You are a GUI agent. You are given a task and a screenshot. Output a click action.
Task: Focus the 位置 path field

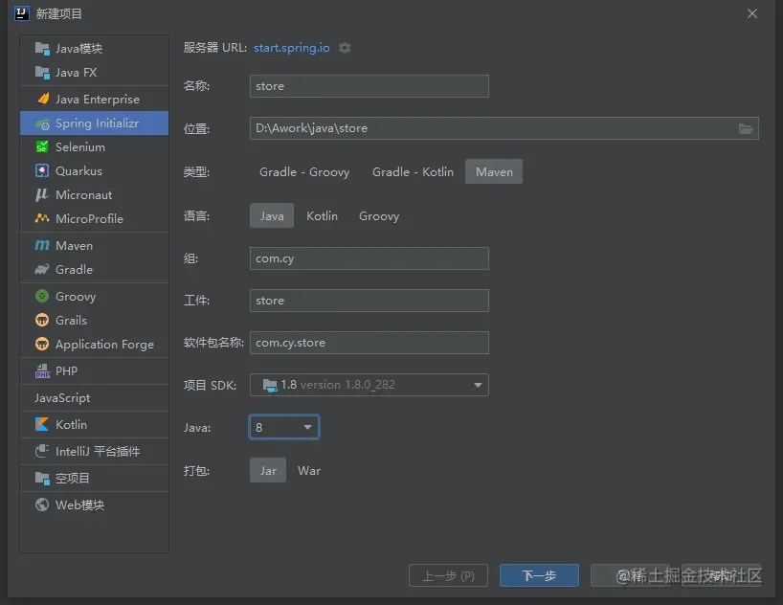click(x=504, y=128)
